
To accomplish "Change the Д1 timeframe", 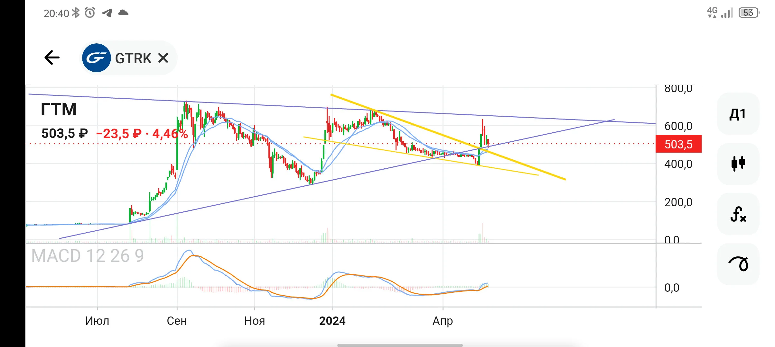I will point(738,114).
